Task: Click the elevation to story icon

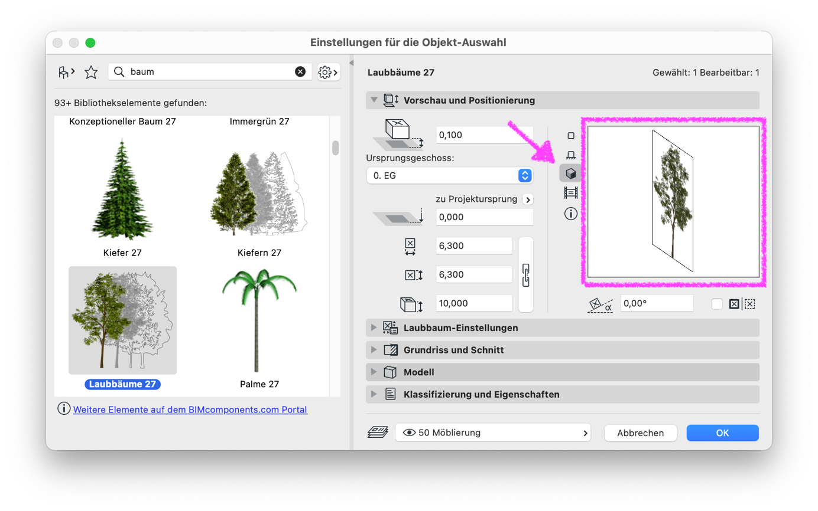Action: click(398, 136)
